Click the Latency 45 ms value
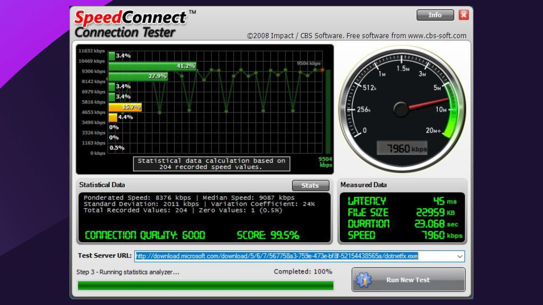The width and height of the screenshot is (543, 305). pyautogui.click(x=445, y=201)
